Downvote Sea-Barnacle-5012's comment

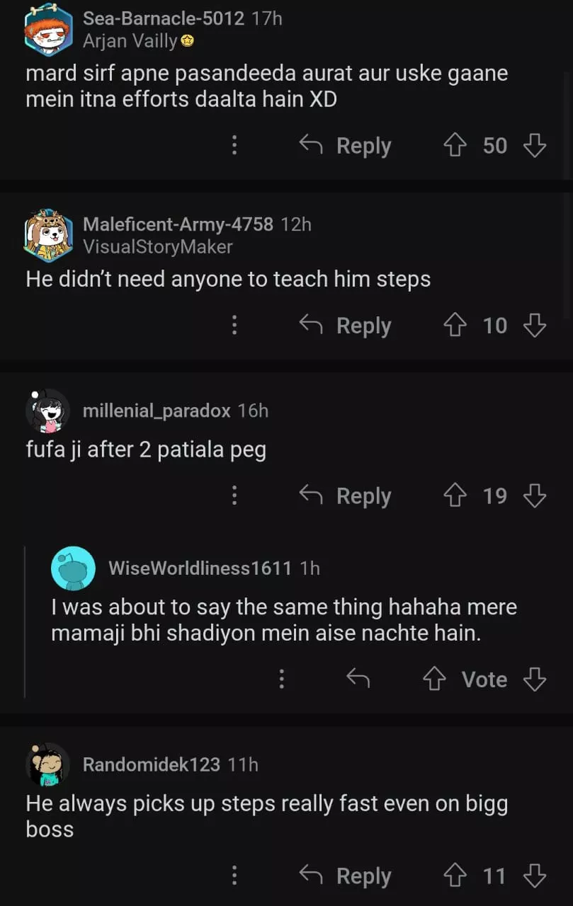(535, 146)
